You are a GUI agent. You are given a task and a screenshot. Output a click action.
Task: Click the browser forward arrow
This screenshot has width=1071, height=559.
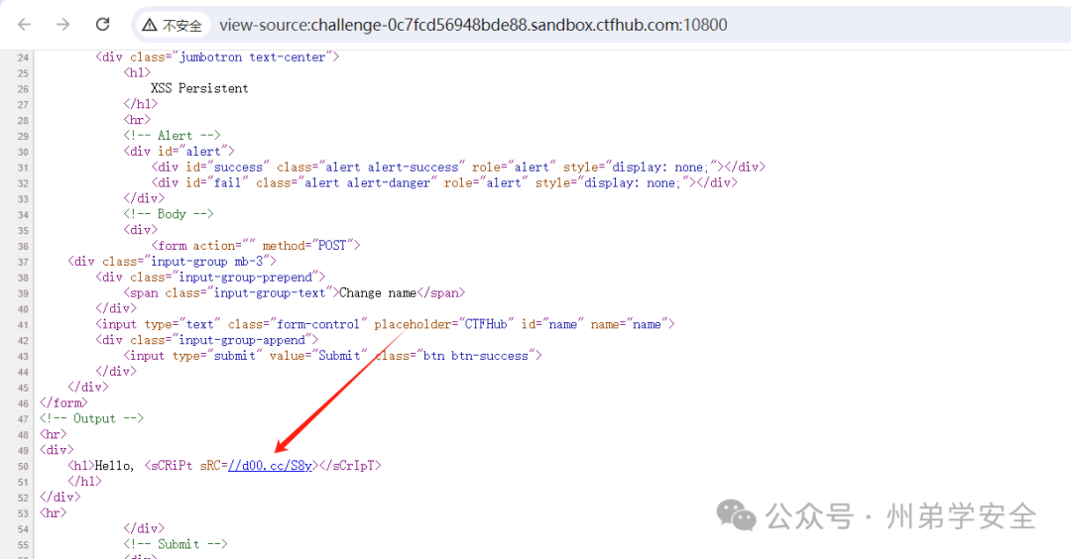(62, 25)
